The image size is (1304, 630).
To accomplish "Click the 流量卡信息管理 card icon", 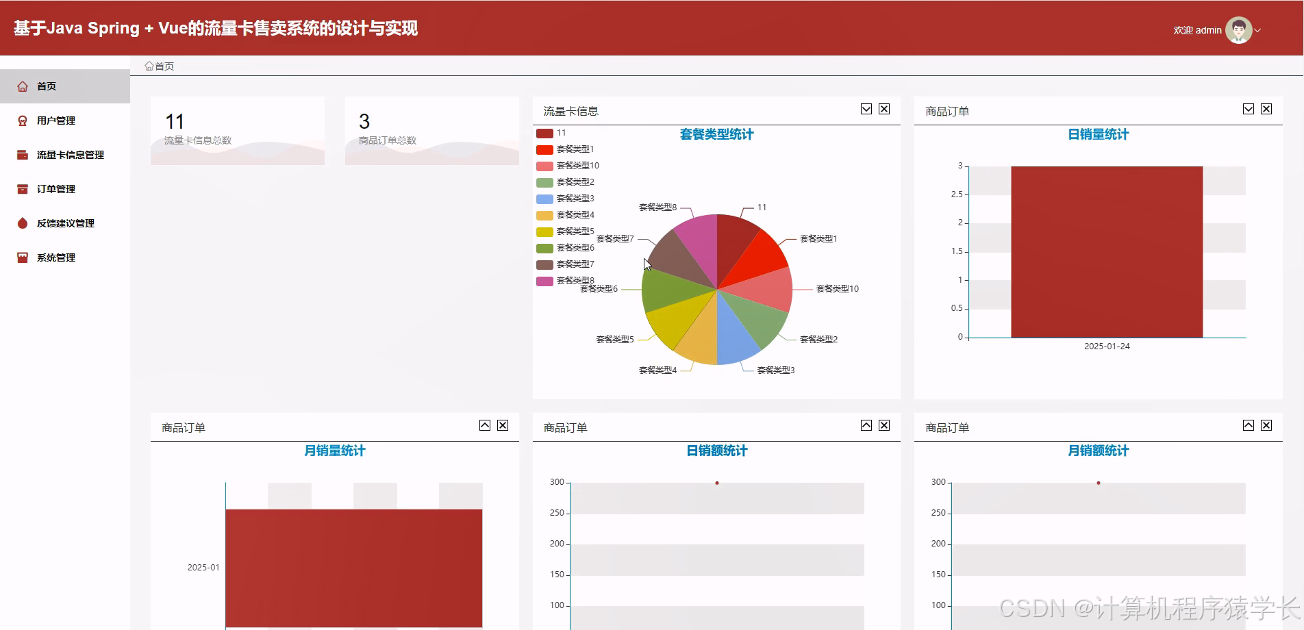I will tap(23, 155).
